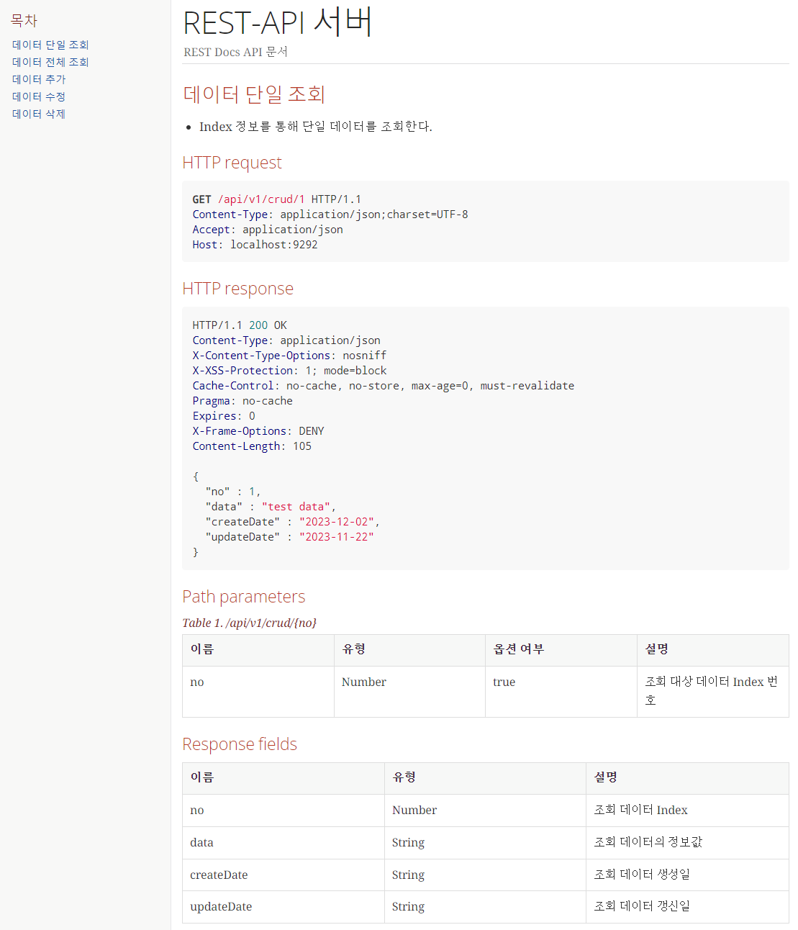This screenshot has height=930, width=798.
Task: Select the GET /api/v1/crud/1 request line
Action: pos(277,199)
